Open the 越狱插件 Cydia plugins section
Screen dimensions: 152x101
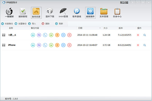(90, 13)
